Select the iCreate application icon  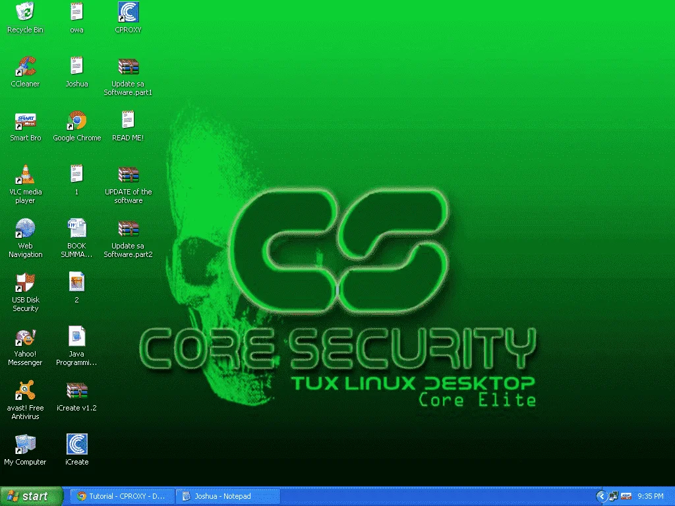tap(76, 444)
